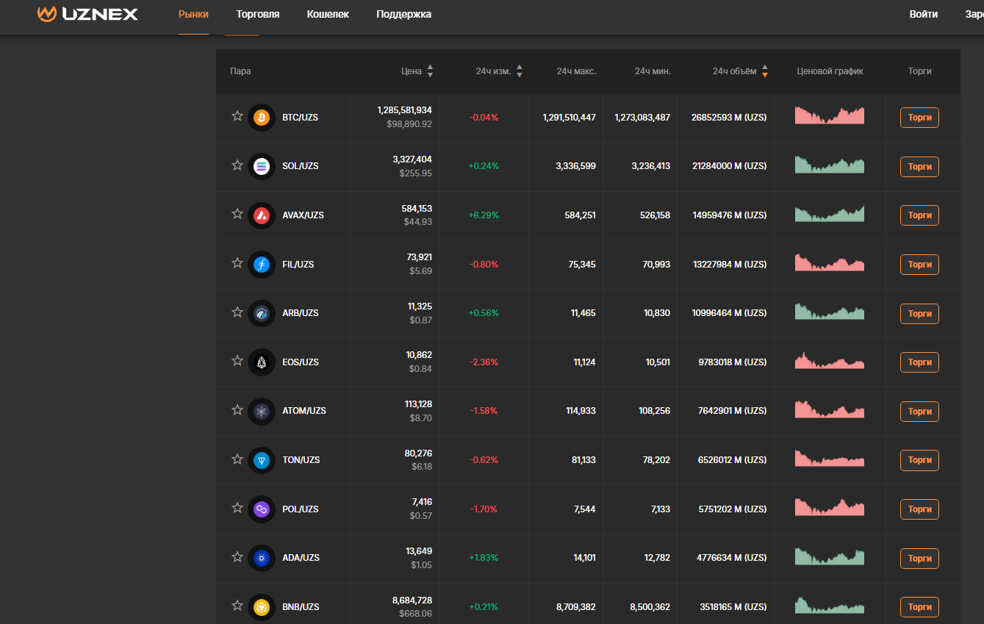Click the Войти login link
This screenshot has width=984, height=624.
(923, 14)
